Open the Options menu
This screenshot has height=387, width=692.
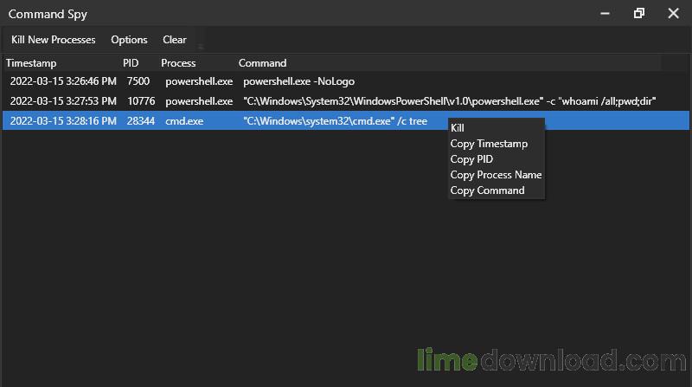point(129,40)
